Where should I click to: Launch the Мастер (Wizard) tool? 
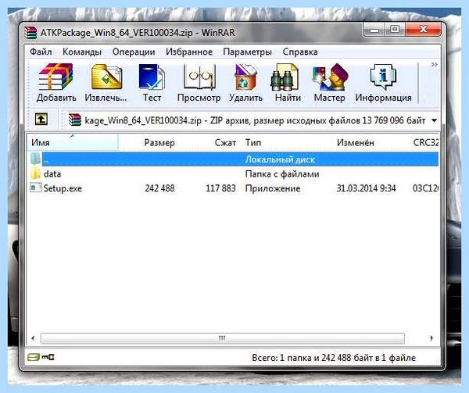click(330, 77)
